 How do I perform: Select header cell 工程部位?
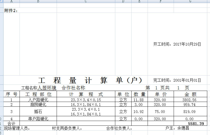pos(38,94)
